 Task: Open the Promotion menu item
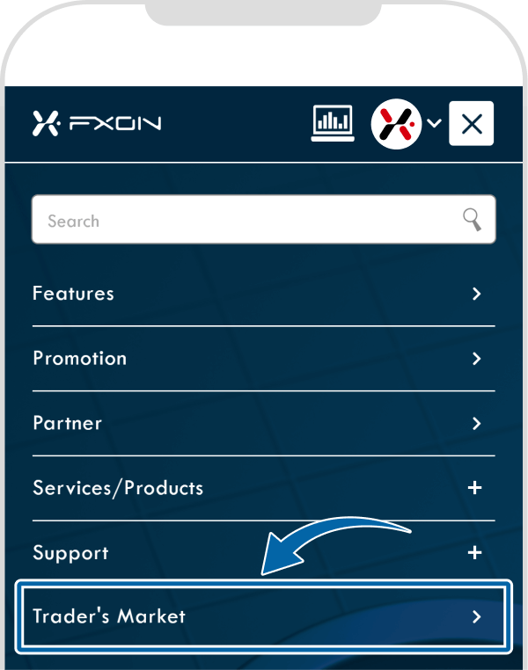(x=264, y=359)
